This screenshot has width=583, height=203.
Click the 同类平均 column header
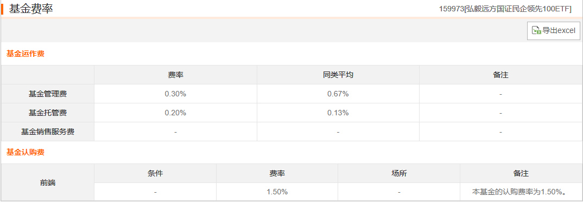point(338,75)
